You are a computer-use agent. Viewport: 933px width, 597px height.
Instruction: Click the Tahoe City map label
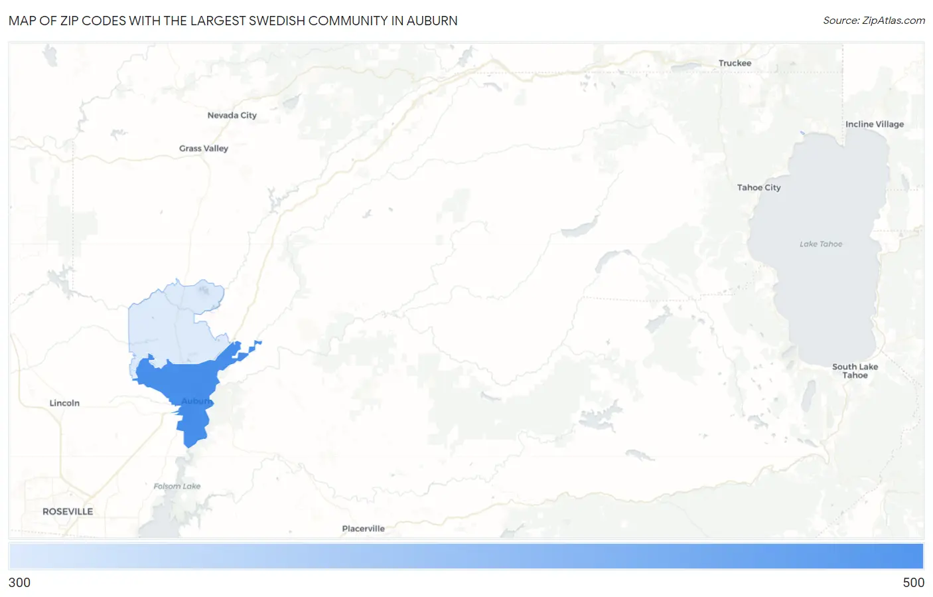pos(758,187)
